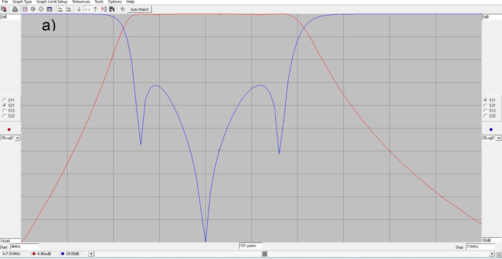Print the graph
Screen dimensions: 502x259
click(15, 9)
